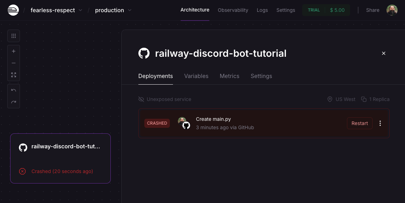Open the Metrics tab
The height and width of the screenshot is (203, 405).
(229, 76)
